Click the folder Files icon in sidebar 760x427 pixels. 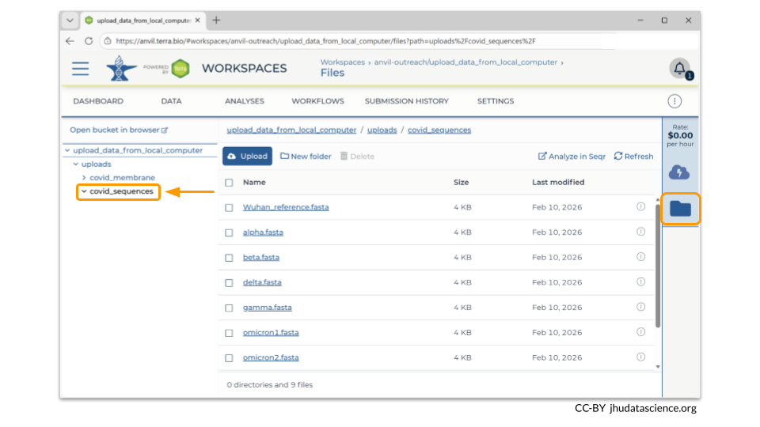[x=680, y=209]
